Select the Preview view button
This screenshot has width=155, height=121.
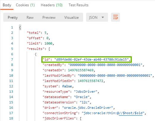click(49, 18)
